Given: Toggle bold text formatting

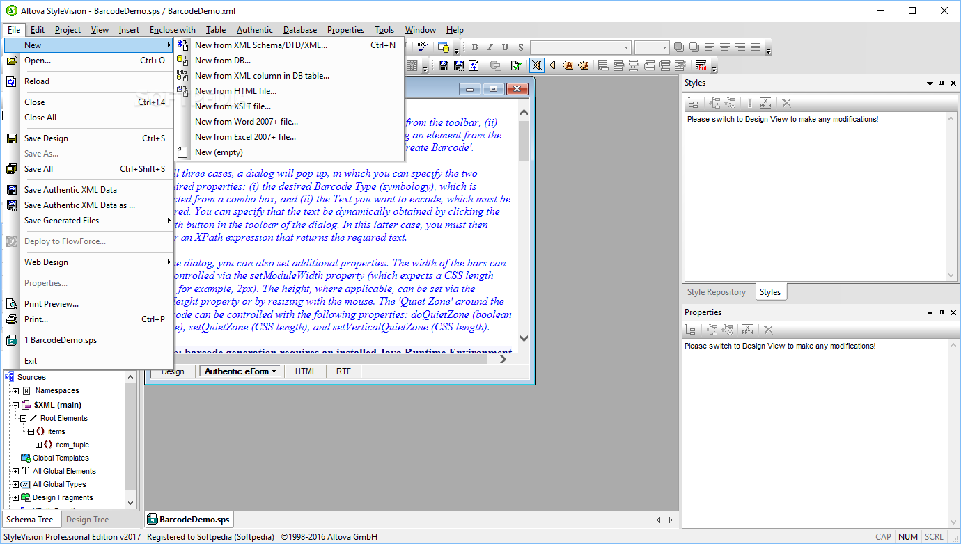Looking at the screenshot, I should 475,47.
